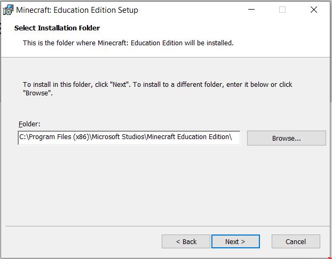
Task: Click the "Select Installation Folder" heading
Action: (57, 28)
